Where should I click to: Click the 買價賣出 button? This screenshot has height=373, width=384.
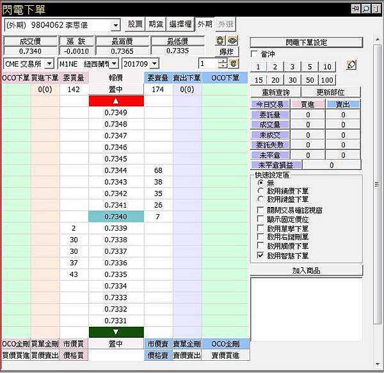(45, 355)
